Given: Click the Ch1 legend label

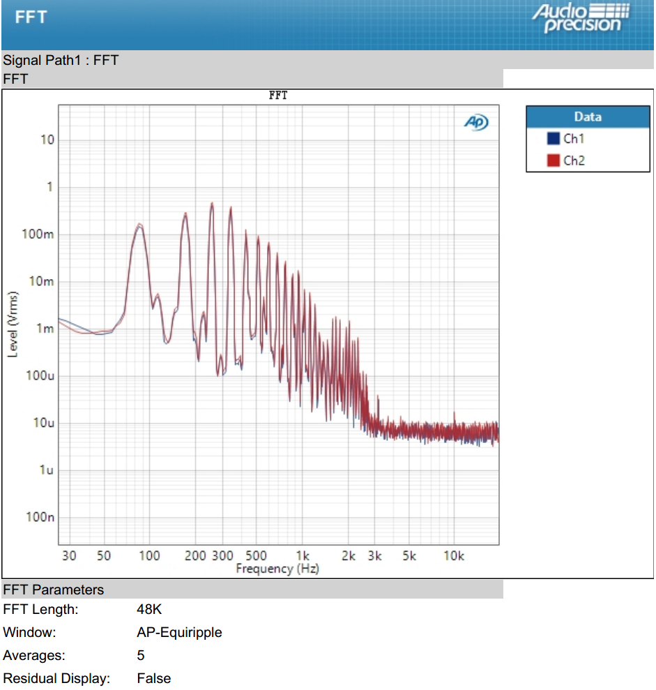Looking at the screenshot, I should pyautogui.click(x=574, y=139).
